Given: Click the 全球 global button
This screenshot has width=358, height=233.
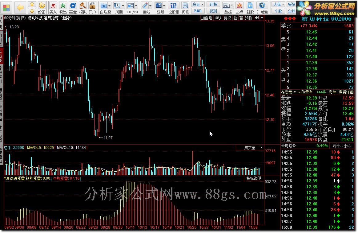Looking at the screenshot, I should click(292, 11).
